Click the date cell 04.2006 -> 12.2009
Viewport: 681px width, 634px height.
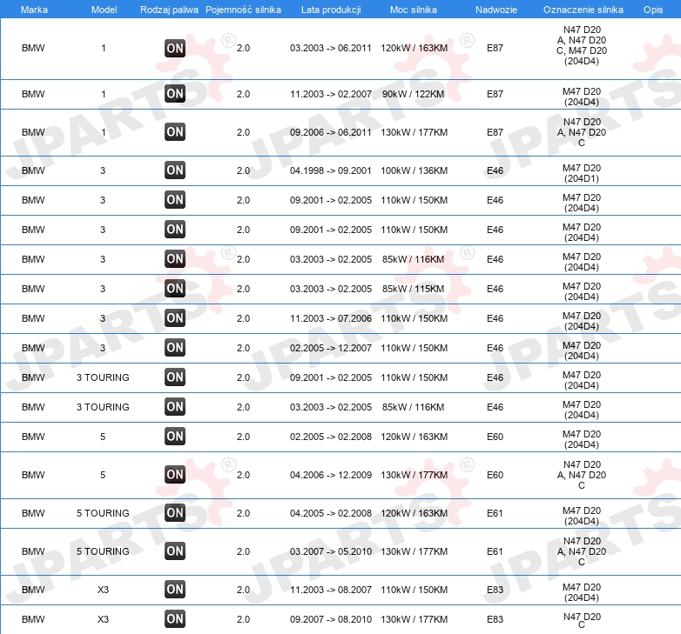click(331, 475)
